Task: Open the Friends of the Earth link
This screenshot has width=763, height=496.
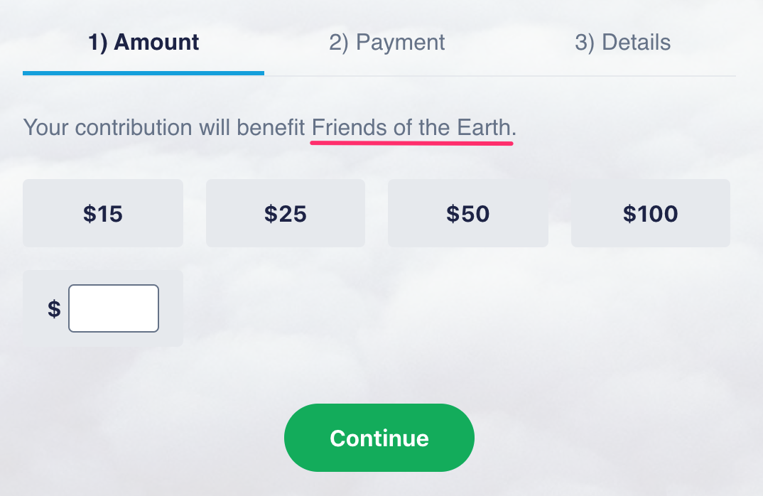Action: tap(411, 128)
